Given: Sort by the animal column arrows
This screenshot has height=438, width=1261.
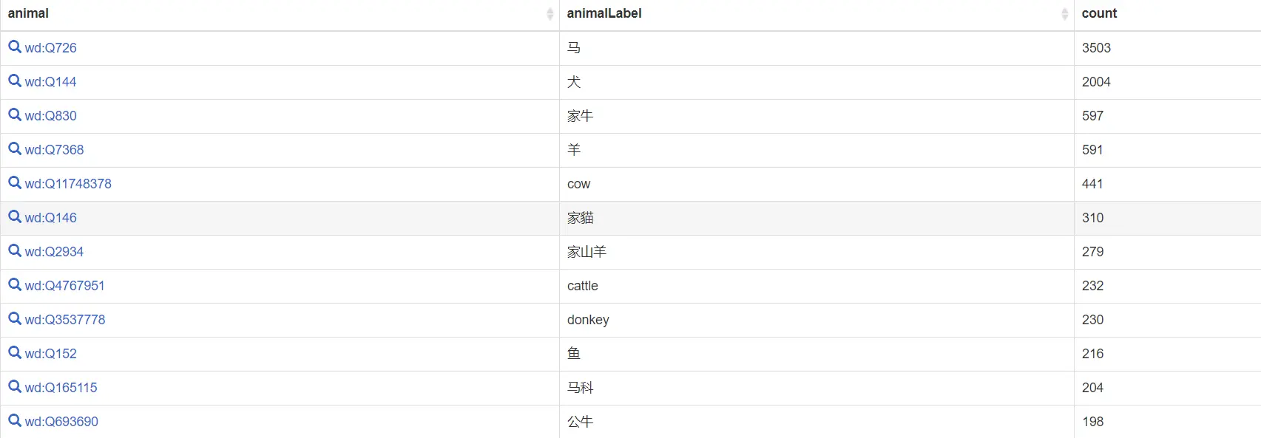Looking at the screenshot, I should click(x=550, y=14).
